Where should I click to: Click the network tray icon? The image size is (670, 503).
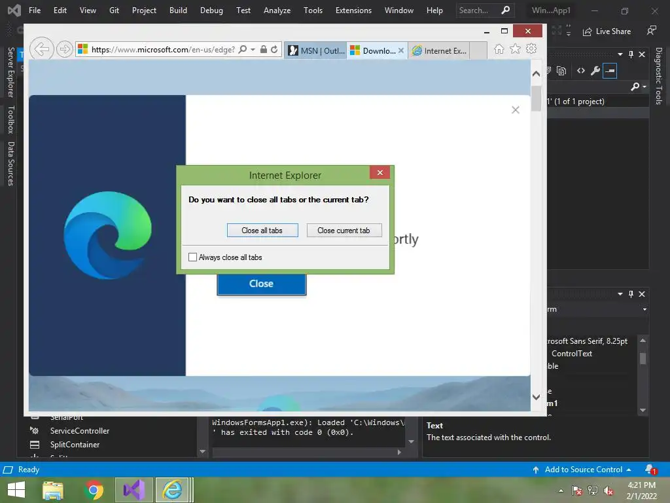click(x=593, y=491)
